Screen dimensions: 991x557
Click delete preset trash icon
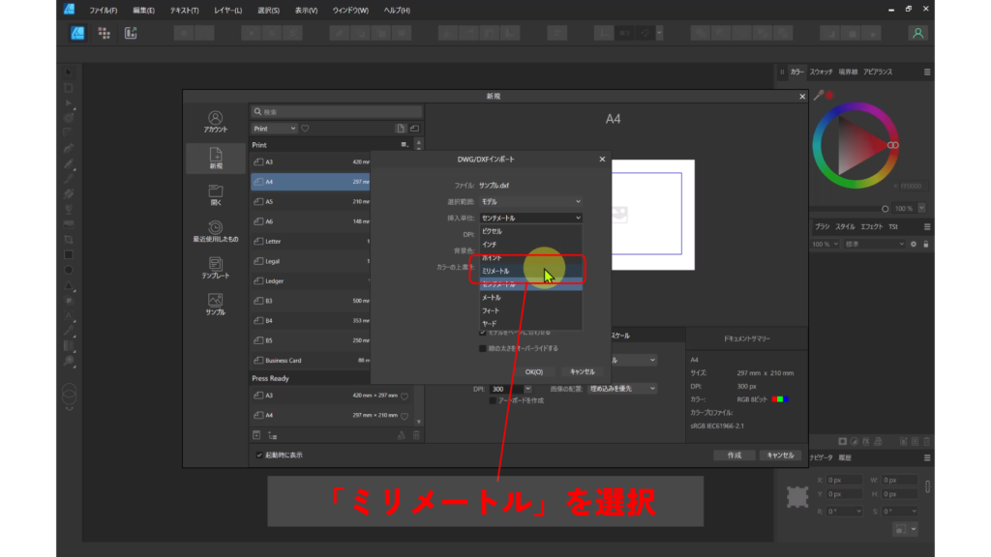click(x=416, y=435)
